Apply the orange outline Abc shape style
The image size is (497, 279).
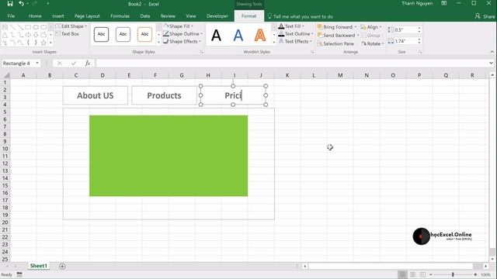point(144,34)
